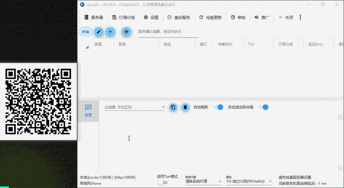The image size is (344, 188).
Task: Click the QR code image
Action: pyautogui.click(x=38, y=101)
